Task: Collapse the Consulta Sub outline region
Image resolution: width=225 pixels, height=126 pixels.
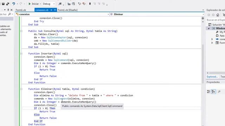Action: pos(21,31)
